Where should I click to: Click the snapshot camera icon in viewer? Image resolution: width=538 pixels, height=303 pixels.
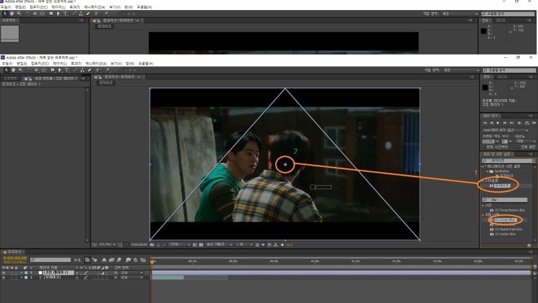pos(152,244)
